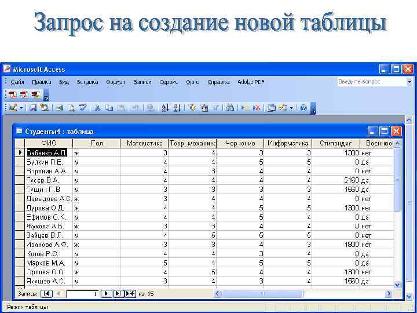Click the table's vertical scroll down arrow
This screenshot has height=313, width=417.
(397, 285)
